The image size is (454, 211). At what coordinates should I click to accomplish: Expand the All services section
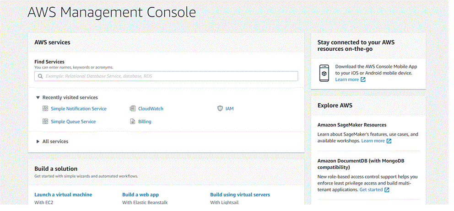click(38, 142)
